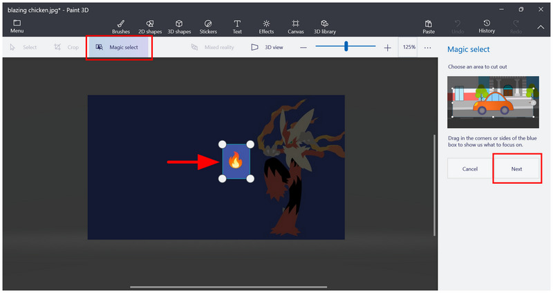Click the zoom slider handle

click(346, 46)
